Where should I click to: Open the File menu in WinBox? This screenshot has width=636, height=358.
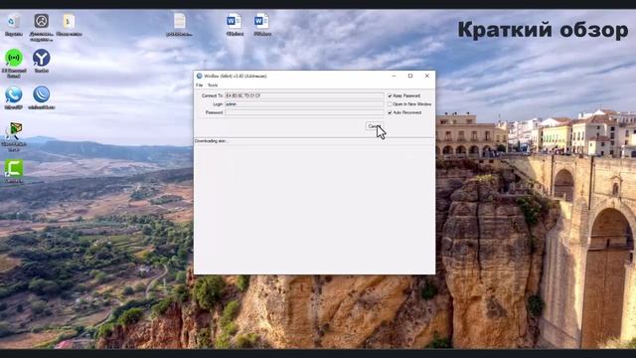click(x=199, y=86)
